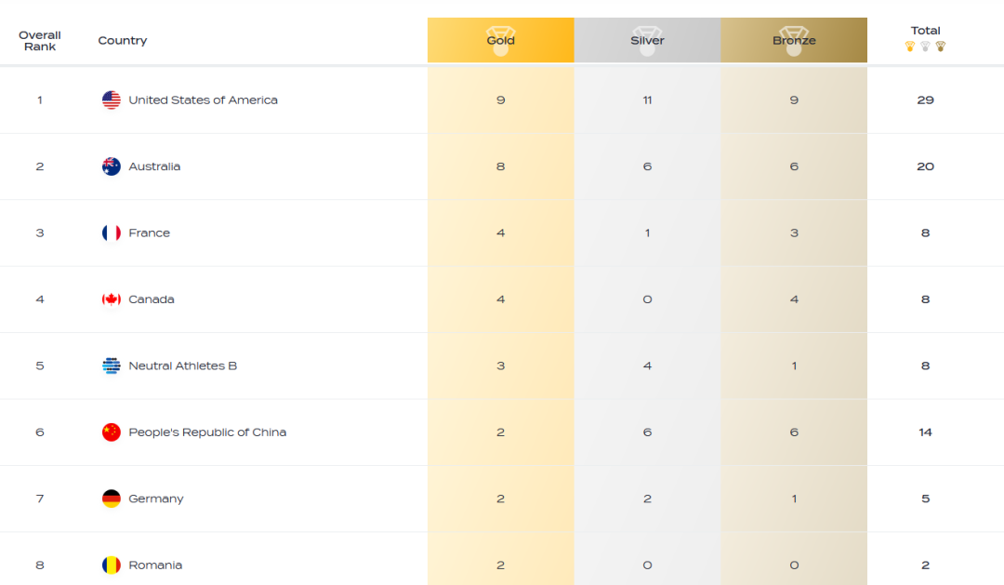The height and width of the screenshot is (585, 1004).
Task: Click the Australia flag icon
Action: coord(112,166)
